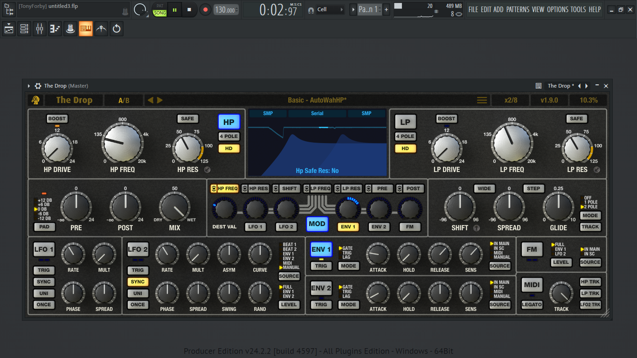Toggle the yellow SYNC button in LFO 2
Image resolution: width=637 pixels, height=358 pixels.
[x=138, y=282]
